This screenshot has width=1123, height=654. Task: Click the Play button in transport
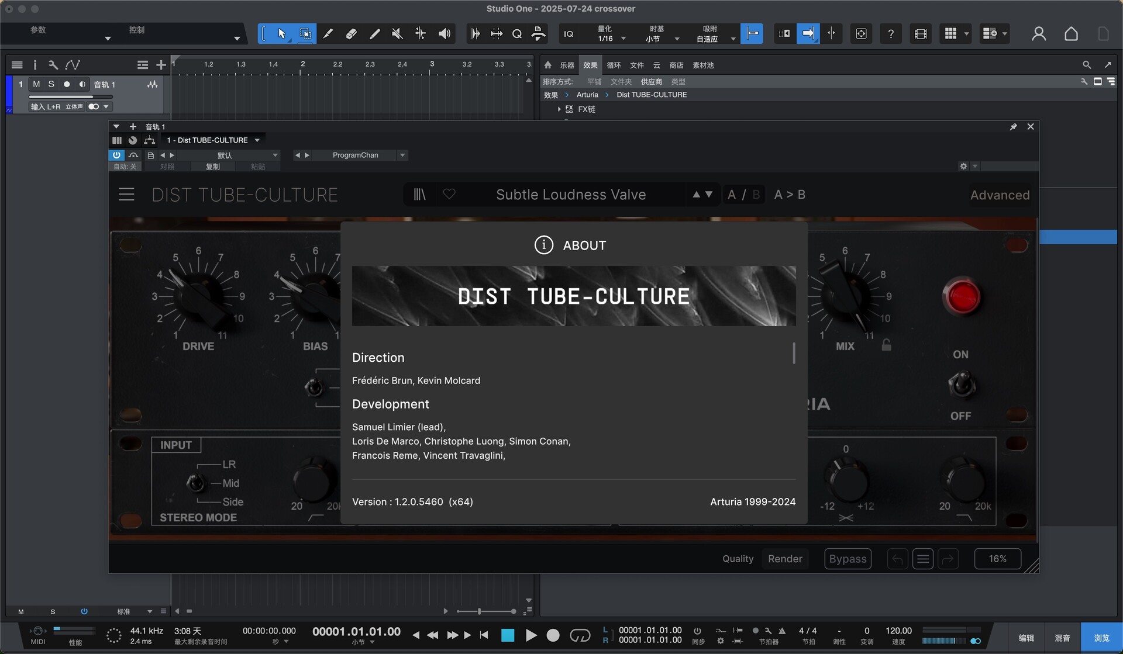[x=531, y=635]
